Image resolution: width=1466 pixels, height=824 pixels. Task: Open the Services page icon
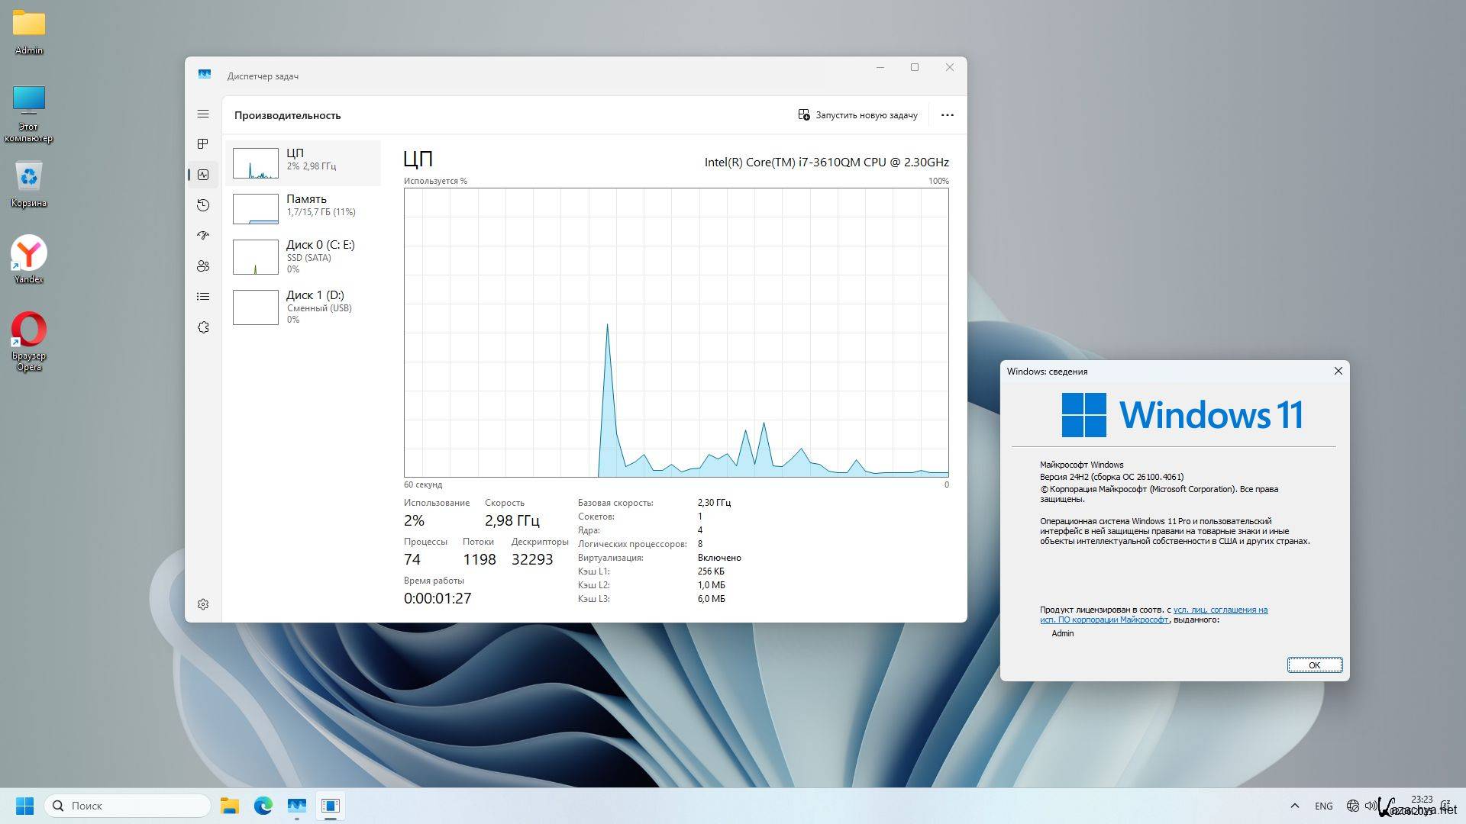click(x=203, y=327)
